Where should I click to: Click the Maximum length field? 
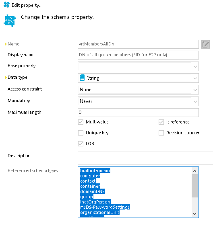pos(138,113)
